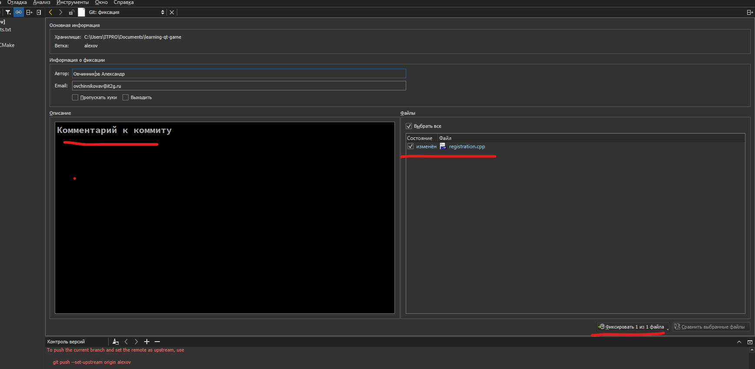Image resolution: width=755 pixels, height=369 pixels.
Task: Uncheck the registration.cpp file checkbox
Action: [x=411, y=146]
